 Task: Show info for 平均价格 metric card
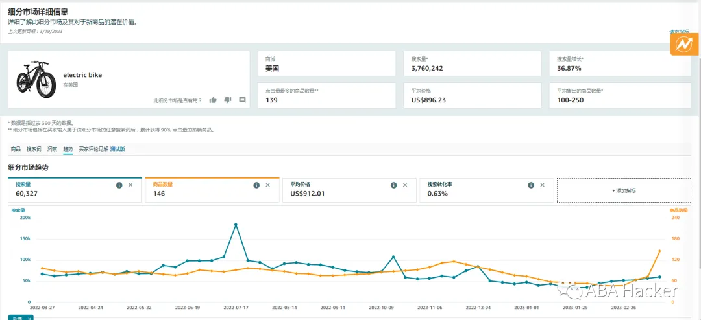pyautogui.click(x=394, y=185)
